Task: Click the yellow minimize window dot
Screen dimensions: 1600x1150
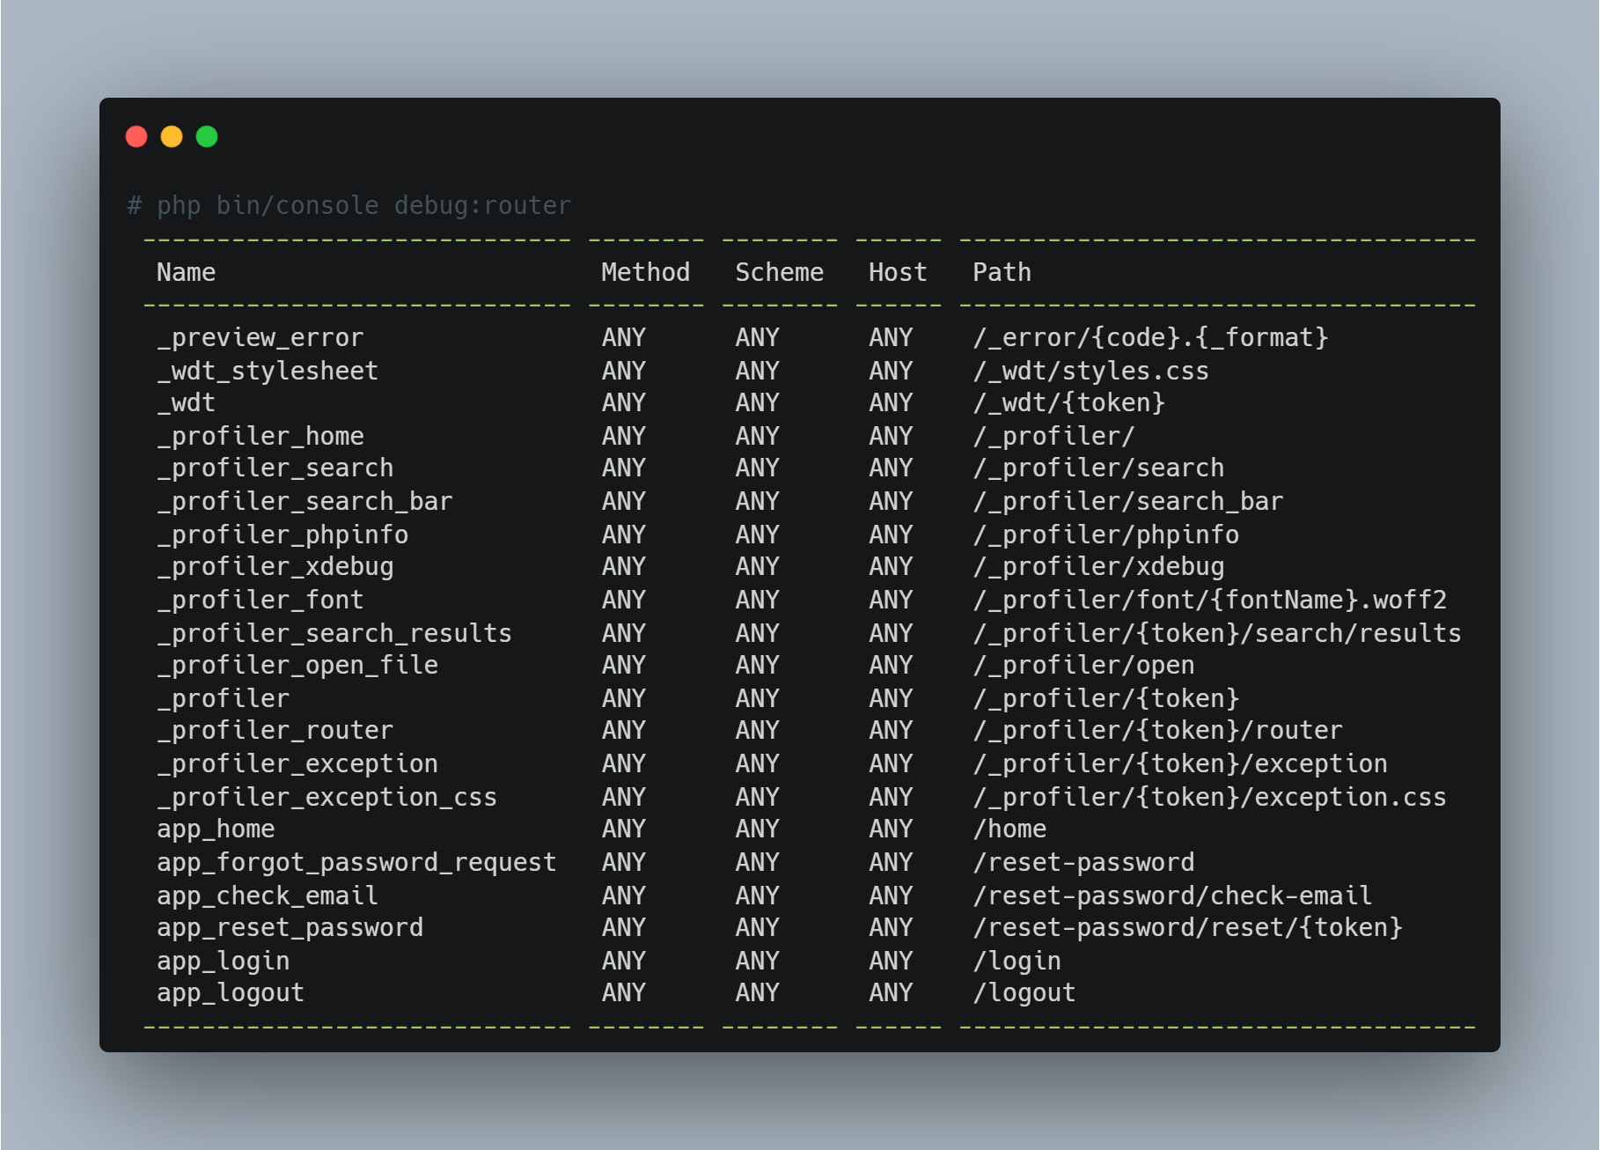Action: click(172, 136)
